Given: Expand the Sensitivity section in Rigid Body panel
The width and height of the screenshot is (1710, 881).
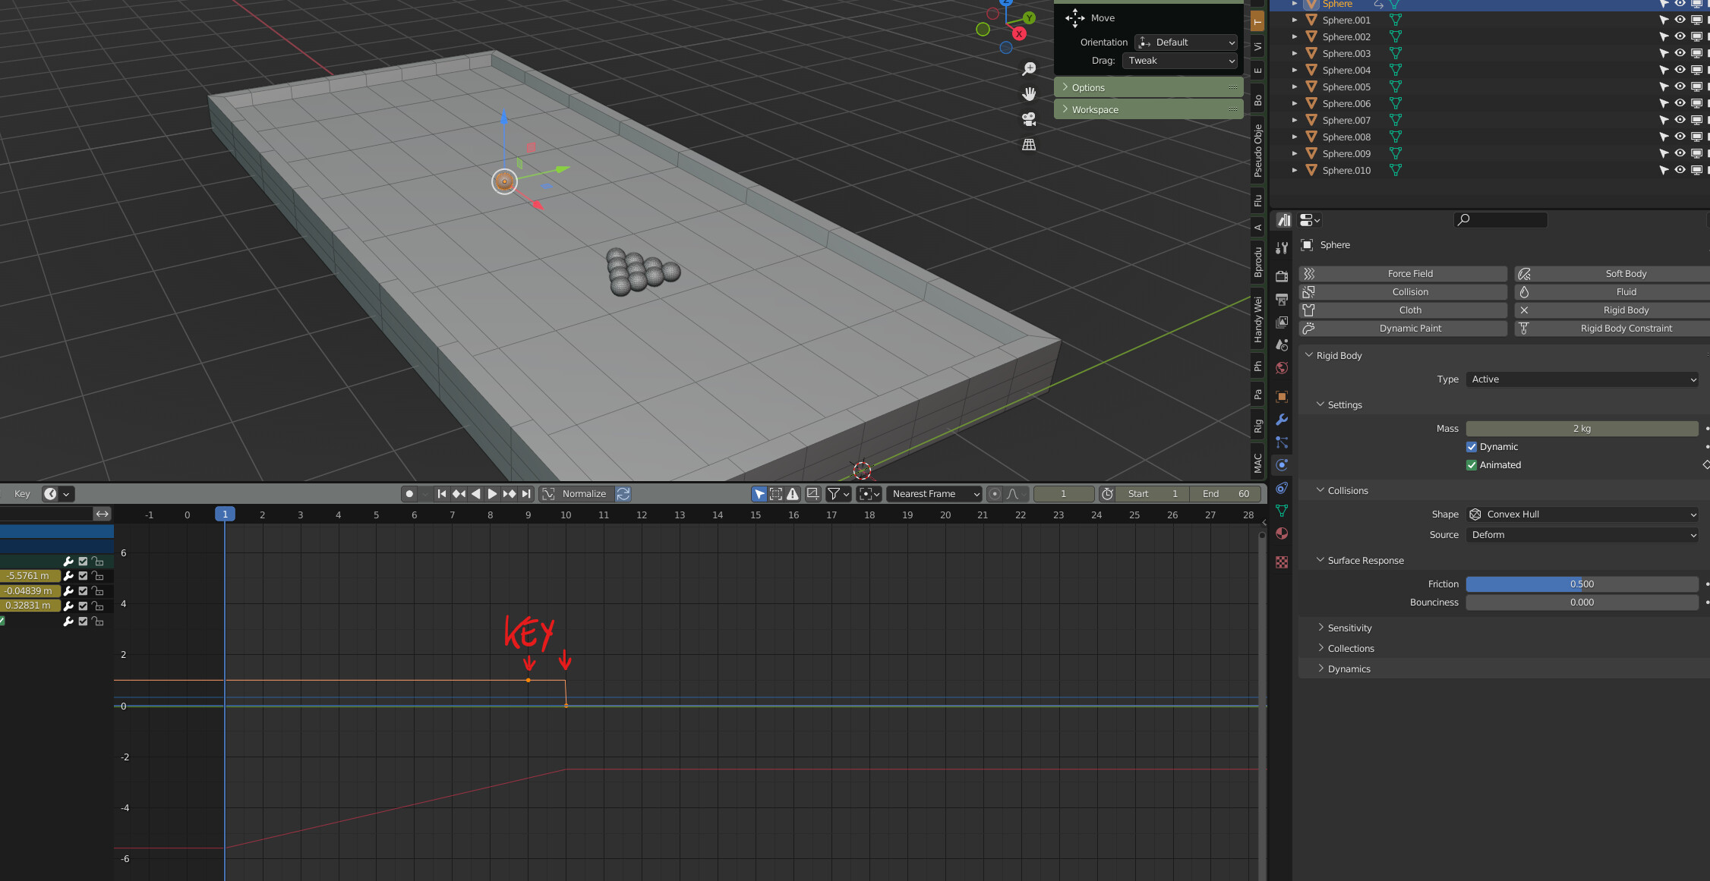Looking at the screenshot, I should pos(1348,628).
